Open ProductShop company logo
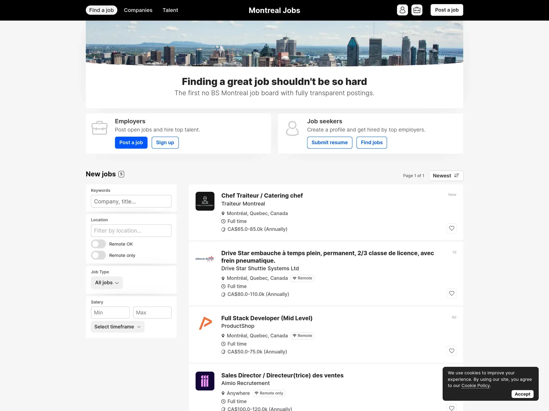This screenshot has width=549, height=411. [x=205, y=324]
